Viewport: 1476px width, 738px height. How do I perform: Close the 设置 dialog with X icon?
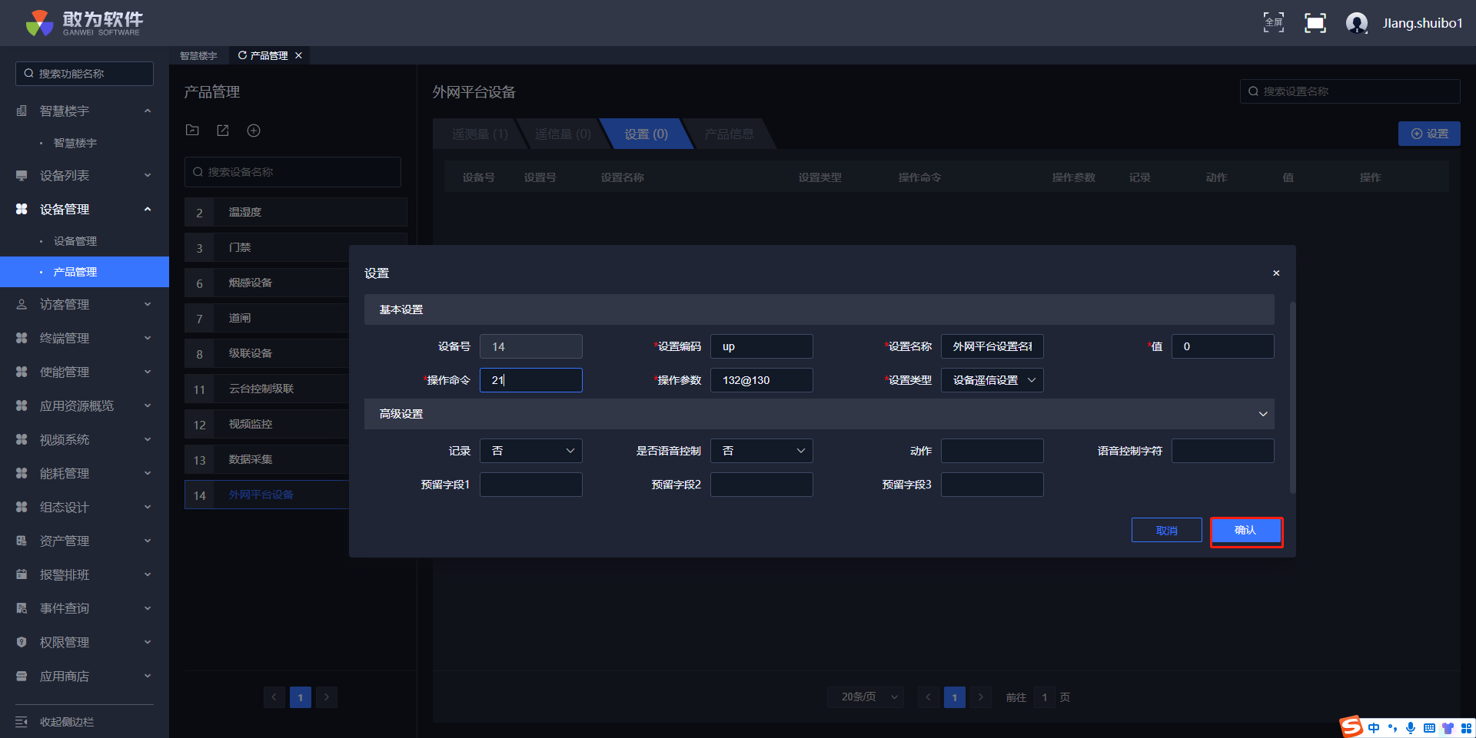pos(1276,273)
